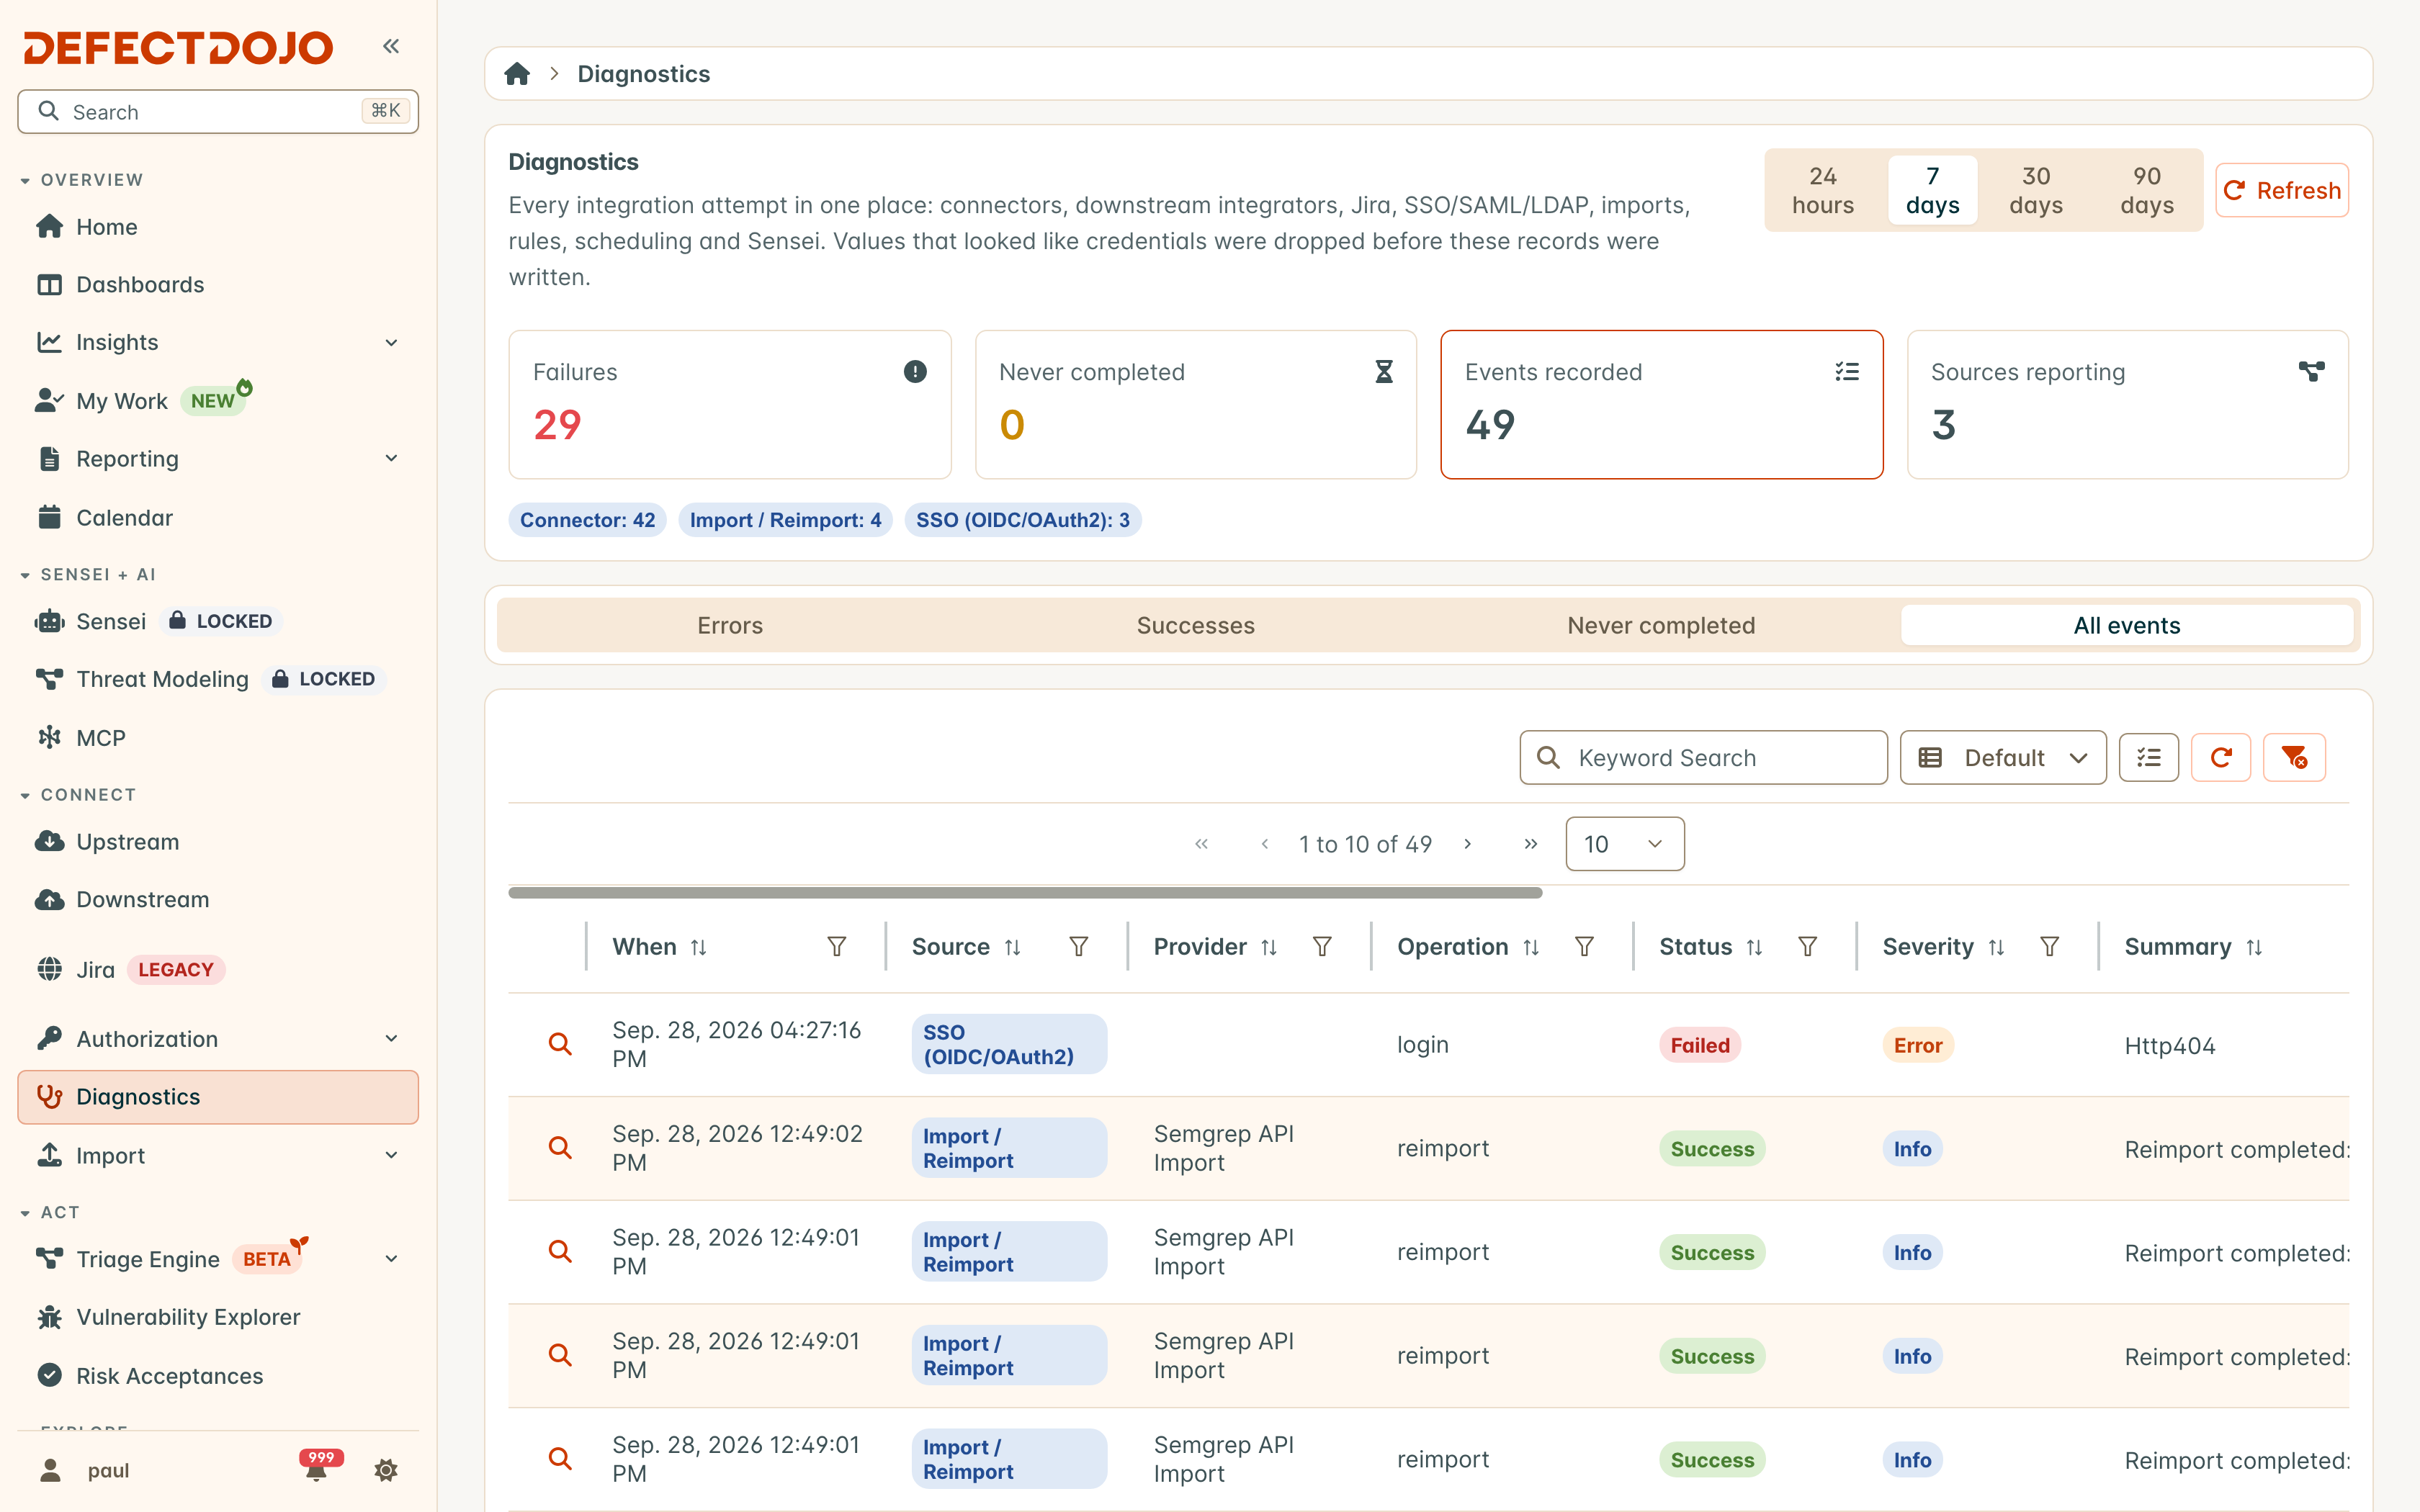Filter the Severity column
This screenshot has width=2420, height=1512.
[x=2049, y=946]
